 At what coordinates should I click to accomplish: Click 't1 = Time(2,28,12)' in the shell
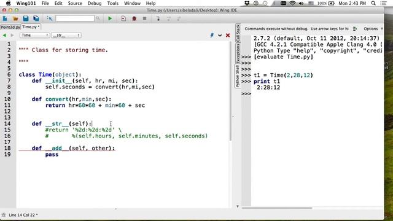[x=284, y=75]
